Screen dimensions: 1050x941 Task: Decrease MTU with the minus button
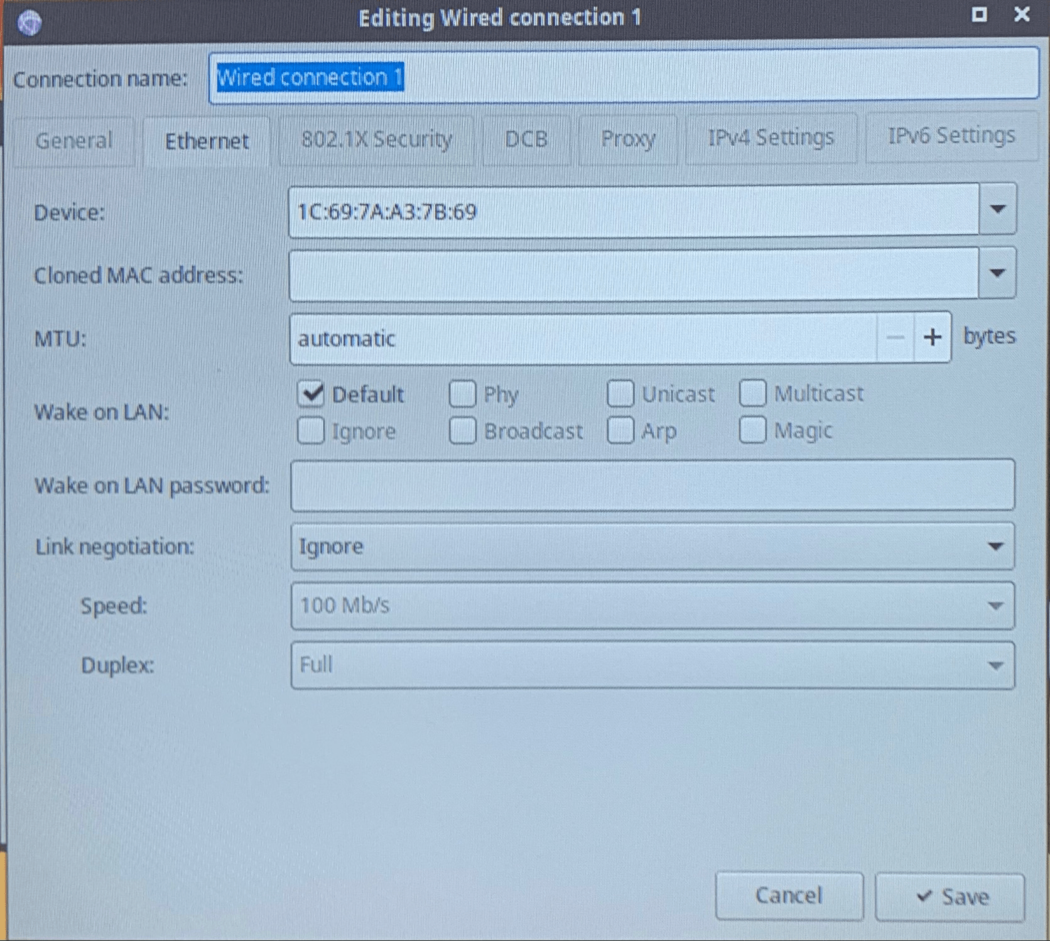tap(895, 338)
